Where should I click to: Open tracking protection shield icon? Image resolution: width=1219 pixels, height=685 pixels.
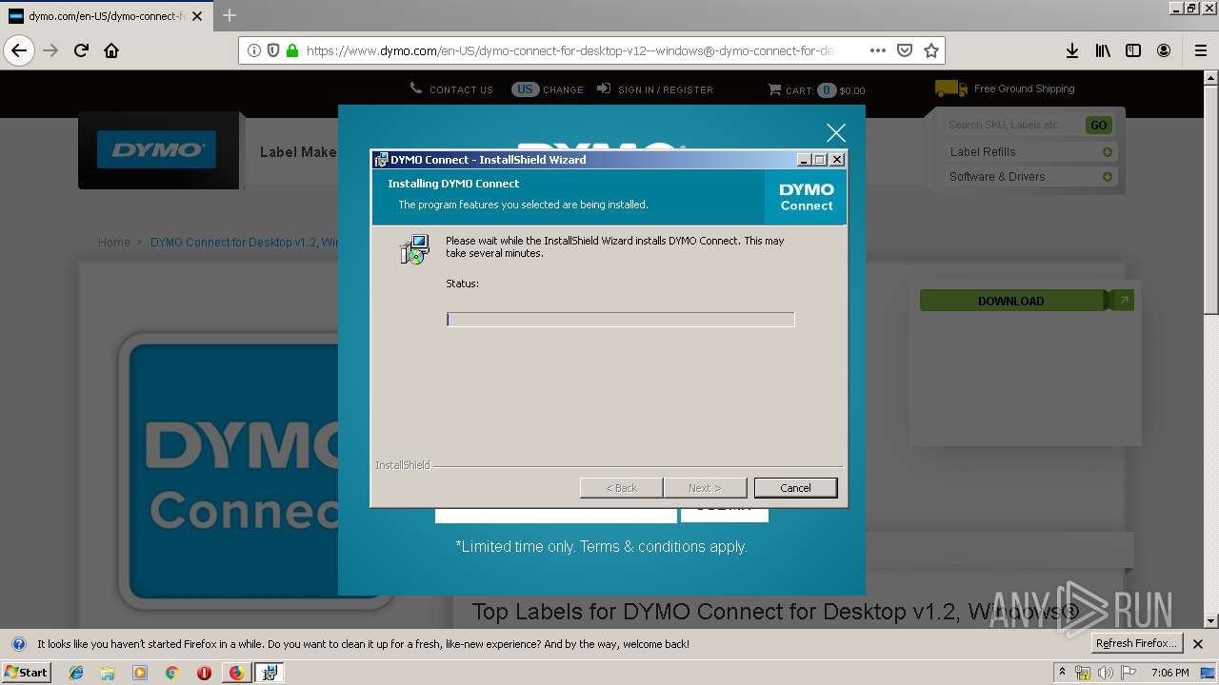click(273, 50)
